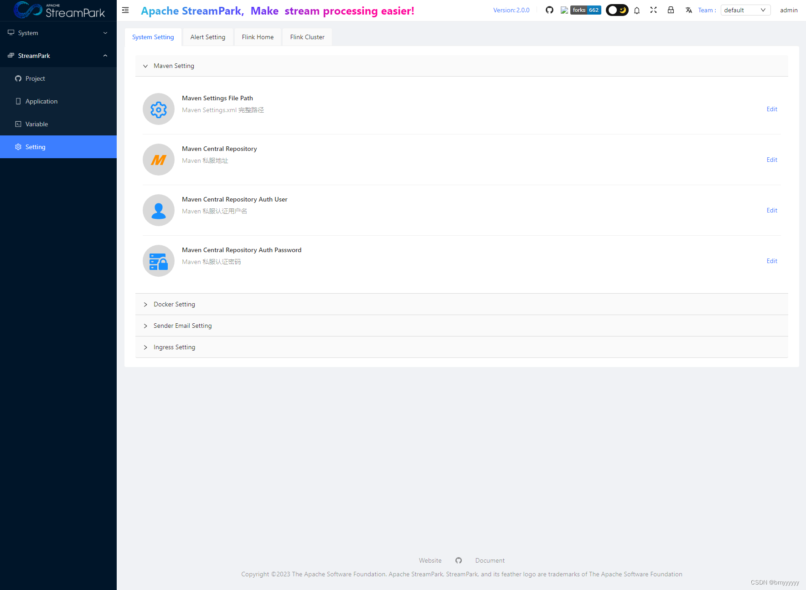Change language with the translate icon

click(x=688, y=10)
